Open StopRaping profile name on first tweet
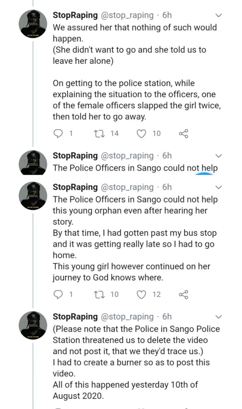This screenshot has height=409, width=242. [x=75, y=15]
